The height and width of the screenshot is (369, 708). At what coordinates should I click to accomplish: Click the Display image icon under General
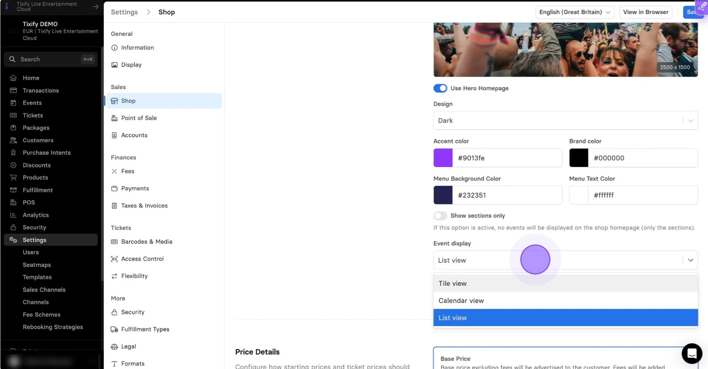click(x=114, y=65)
